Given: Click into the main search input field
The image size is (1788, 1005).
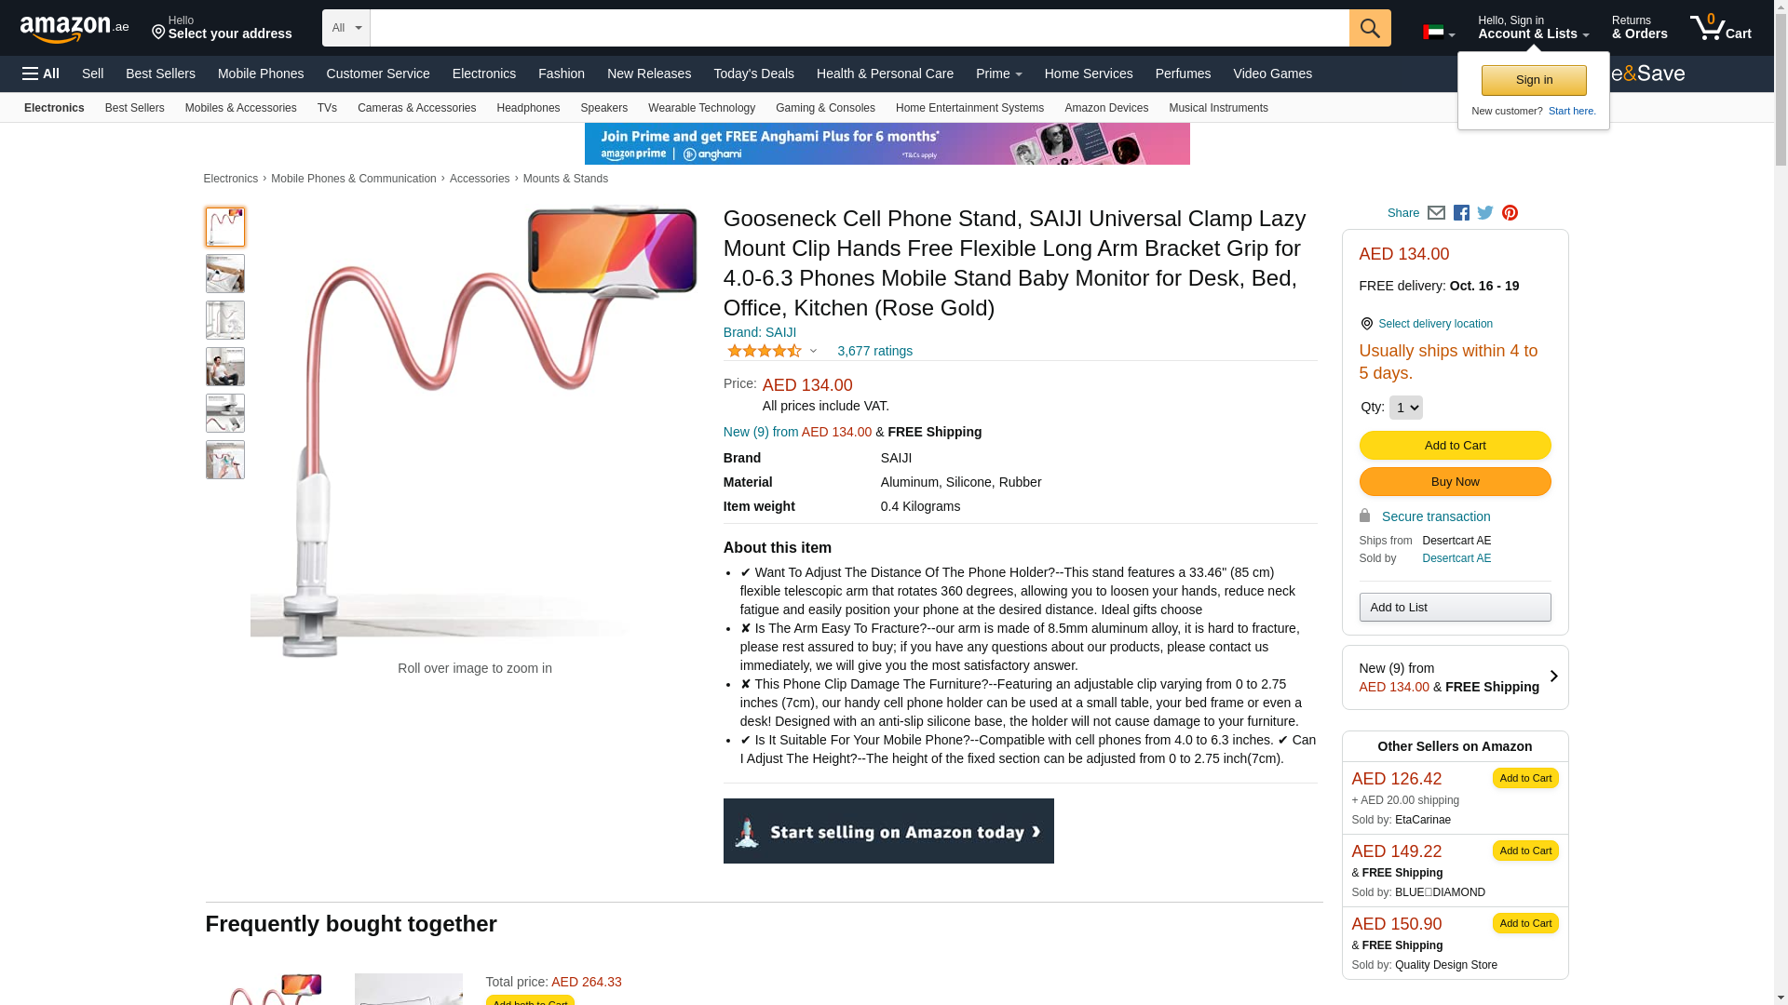Looking at the screenshot, I should coord(860,28).
